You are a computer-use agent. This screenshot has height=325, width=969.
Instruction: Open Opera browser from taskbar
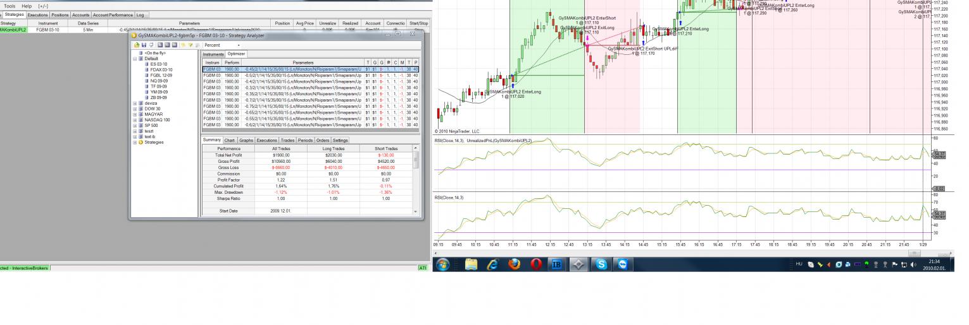pyautogui.click(x=535, y=264)
